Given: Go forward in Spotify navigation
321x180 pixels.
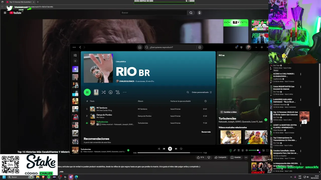Looking at the screenshot, I should (x=84, y=47).
